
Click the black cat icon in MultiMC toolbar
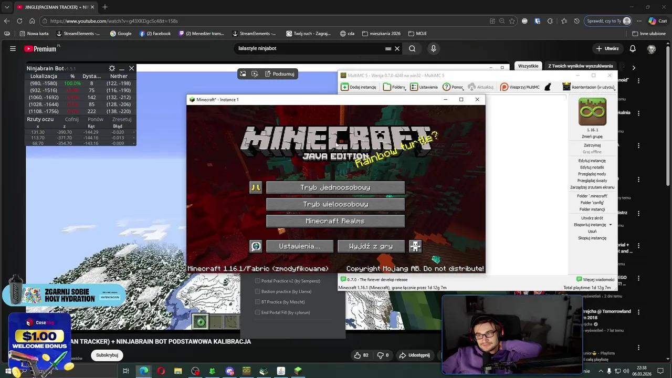[x=548, y=87]
